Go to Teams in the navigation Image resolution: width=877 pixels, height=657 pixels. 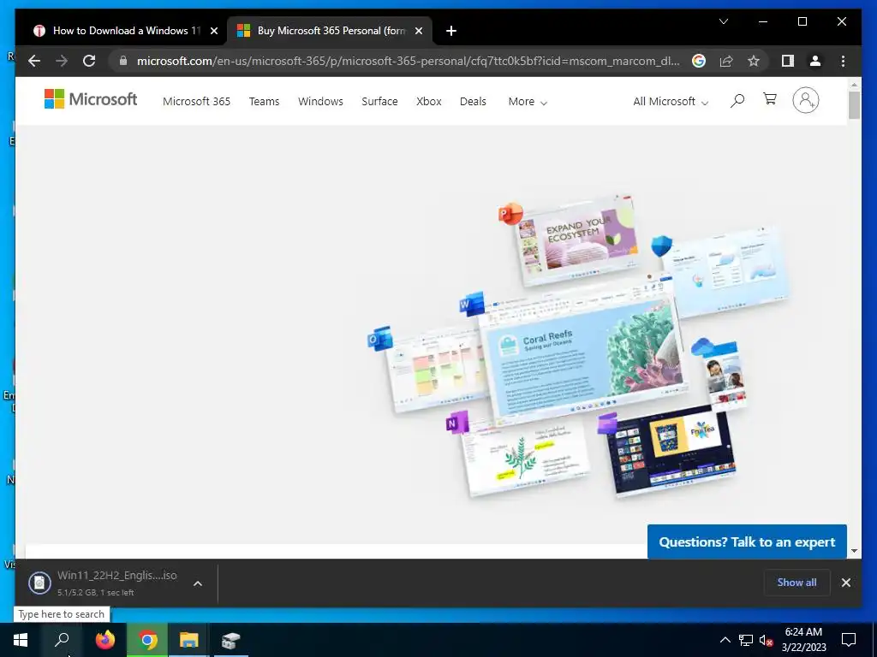pos(264,101)
